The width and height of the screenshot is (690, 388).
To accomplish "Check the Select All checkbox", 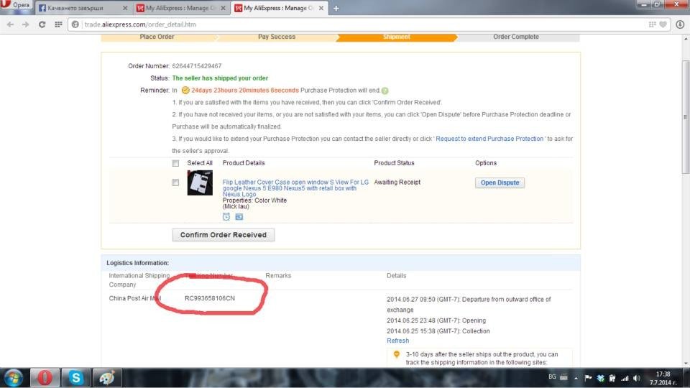I will (x=175, y=163).
